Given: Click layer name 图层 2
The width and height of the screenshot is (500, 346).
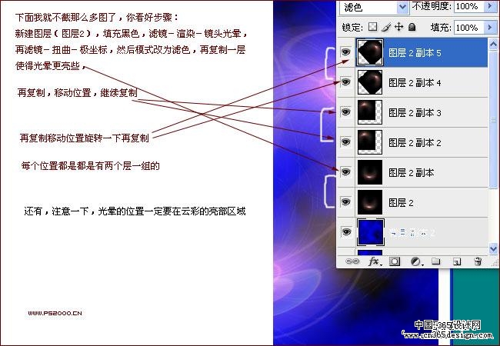Looking at the screenshot, I should click(401, 203).
